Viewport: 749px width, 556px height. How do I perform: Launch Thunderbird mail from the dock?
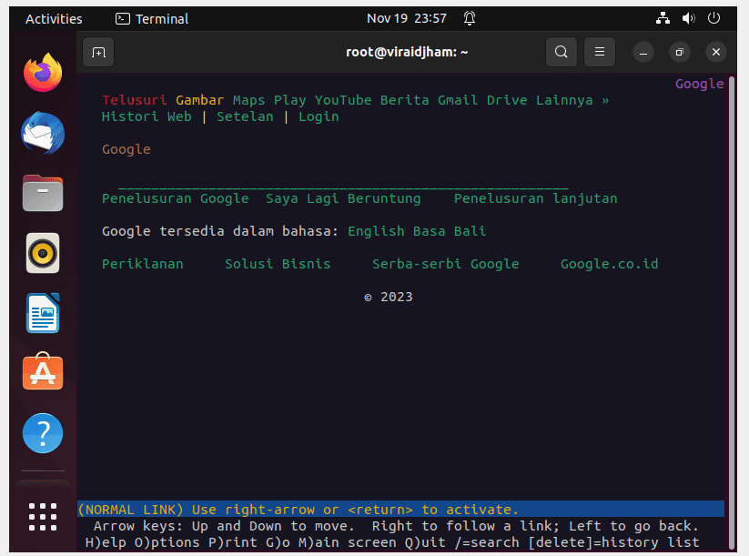(x=43, y=133)
